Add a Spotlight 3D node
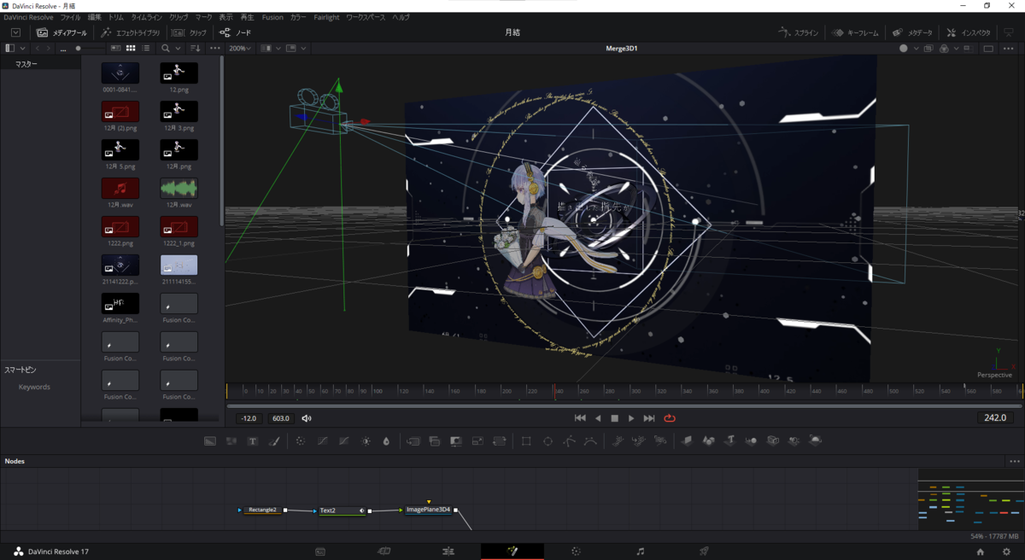The image size is (1025, 560). pyautogui.click(x=794, y=441)
